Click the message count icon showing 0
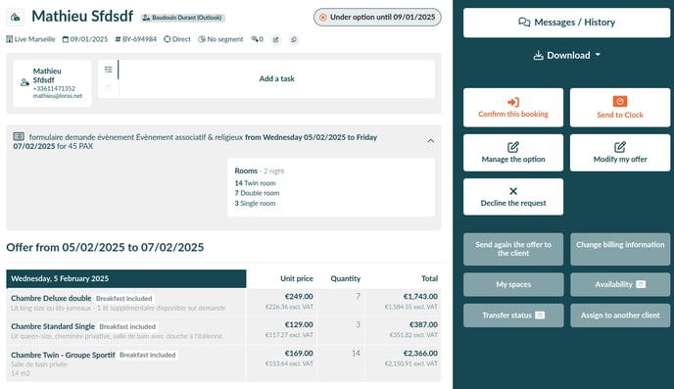Image resolution: width=674 pixels, height=389 pixels. tap(257, 39)
